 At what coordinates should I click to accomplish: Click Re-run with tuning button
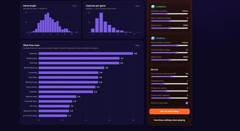(169, 111)
